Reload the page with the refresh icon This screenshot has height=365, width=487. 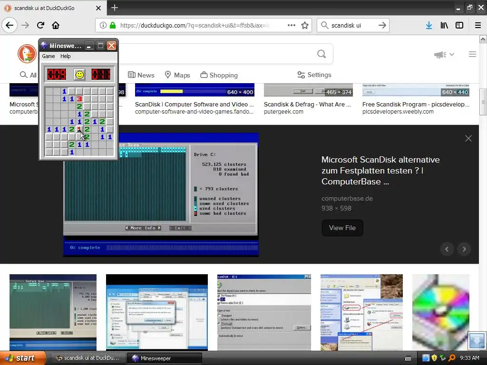40,25
